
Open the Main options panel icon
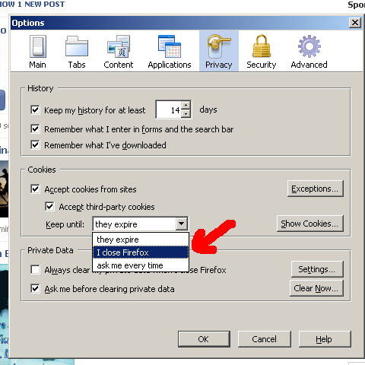[x=38, y=46]
